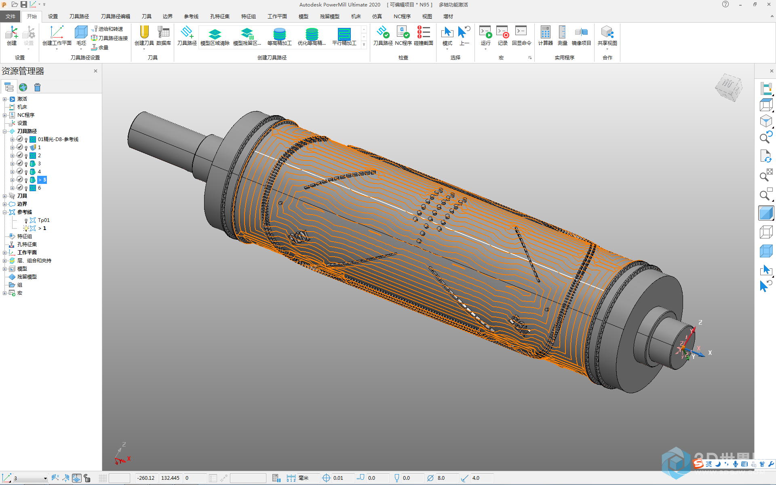776x485 pixels.
Task: Click the tool diameter field showing 8.0
Action: pyautogui.click(x=447, y=478)
